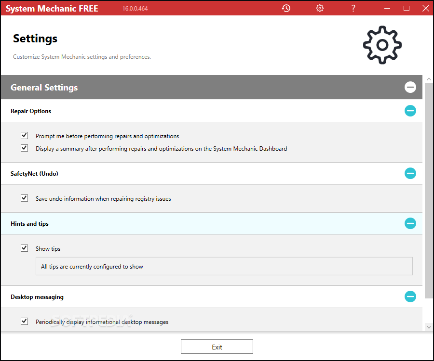Collapse the Desktop messaging section
Viewport: 434px width, 361px height.
point(410,297)
